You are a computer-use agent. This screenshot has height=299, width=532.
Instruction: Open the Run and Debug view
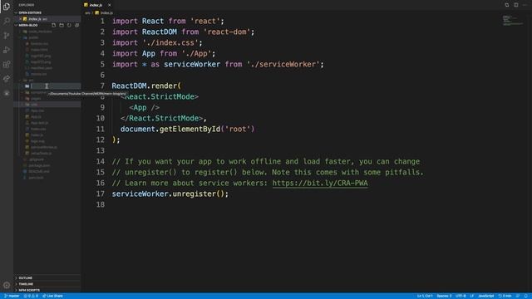click(x=7, y=50)
